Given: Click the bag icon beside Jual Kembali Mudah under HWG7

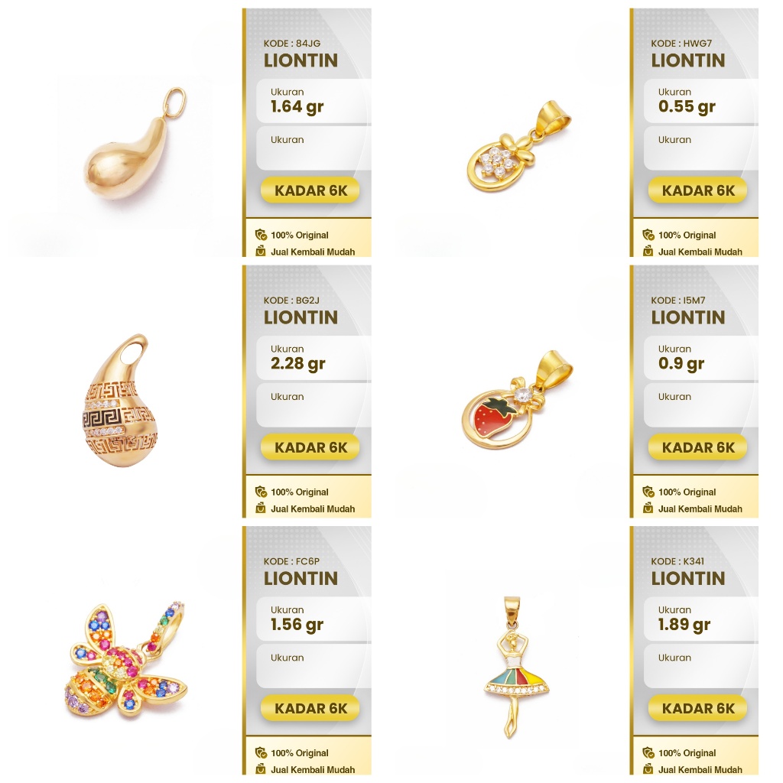Looking at the screenshot, I should [648, 251].
